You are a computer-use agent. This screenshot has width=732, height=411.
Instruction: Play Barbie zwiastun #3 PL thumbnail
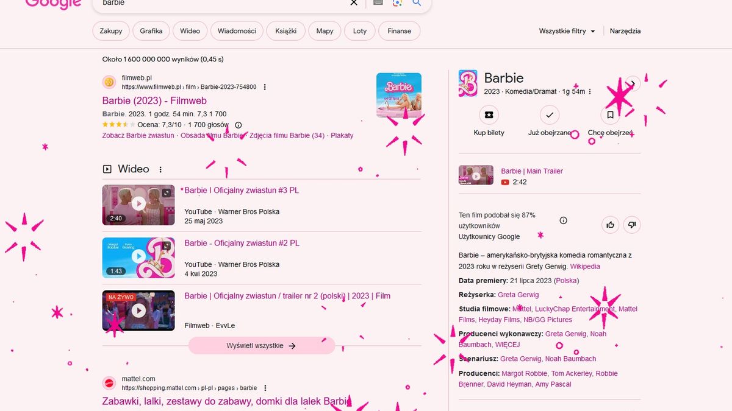tap(138, 205)
